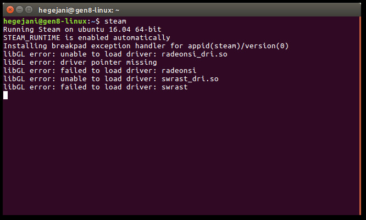Maximize the terminal window

pos(29,10)
